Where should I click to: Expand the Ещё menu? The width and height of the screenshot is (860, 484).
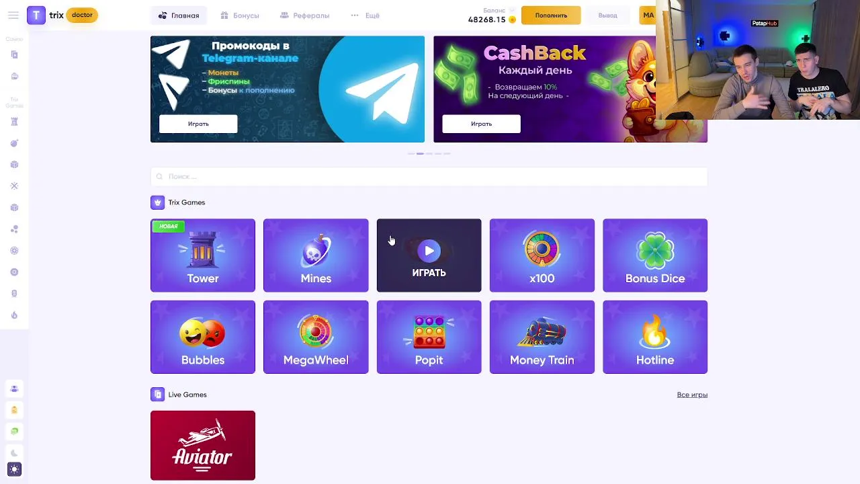coord(365,15)
